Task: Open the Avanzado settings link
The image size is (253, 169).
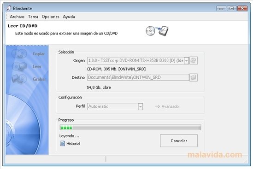Action: (x=167, y=106)
